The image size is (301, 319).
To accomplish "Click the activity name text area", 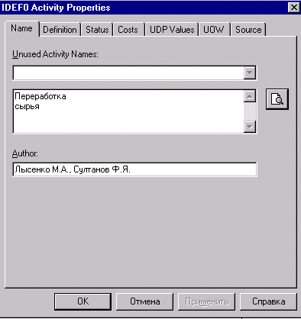I will pos(128,111).
